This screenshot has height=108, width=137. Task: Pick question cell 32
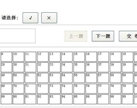[x=43, y=67]
